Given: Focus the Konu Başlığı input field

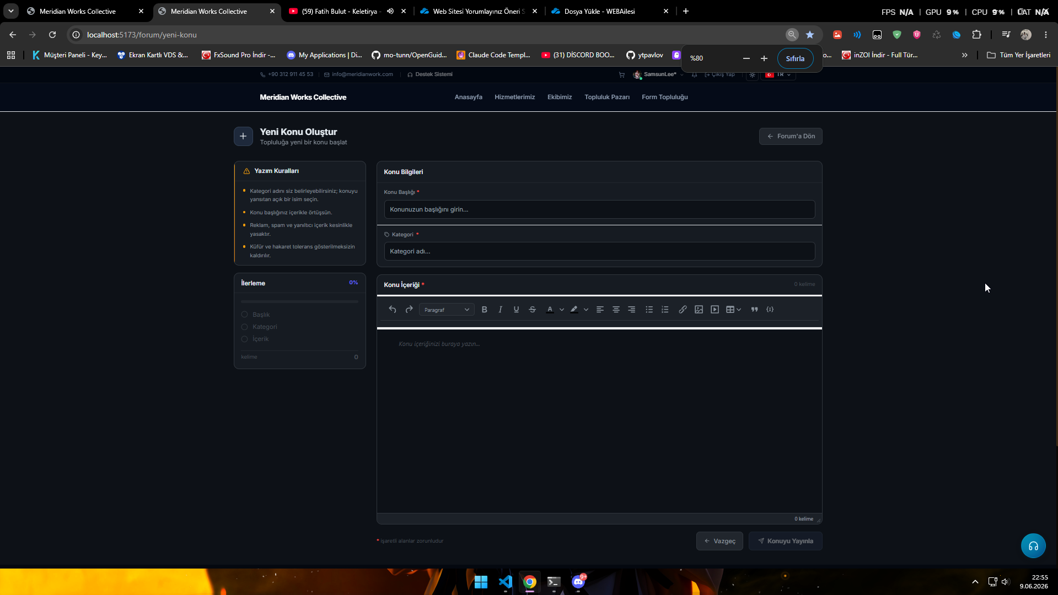Looking at the screenshot, I should point(599,209).
